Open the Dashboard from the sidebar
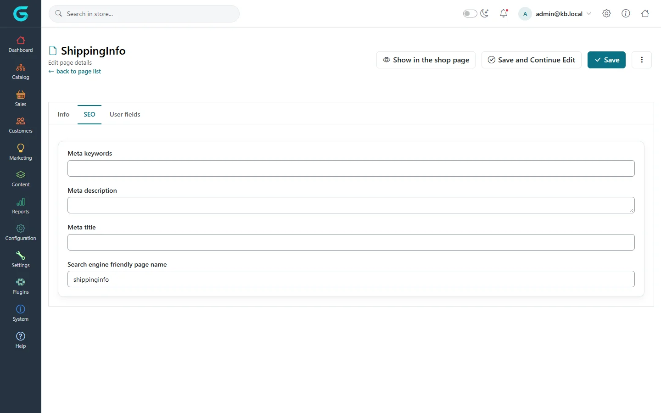 pyautogui.click(x=21, y=45)
